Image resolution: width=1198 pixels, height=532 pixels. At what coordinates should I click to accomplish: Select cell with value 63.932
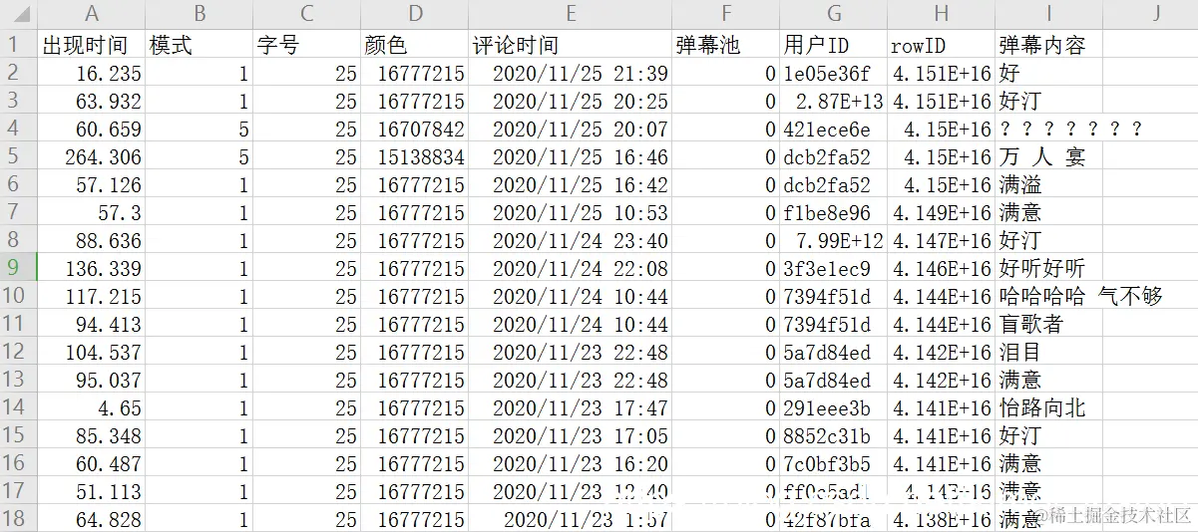point(92,101)
